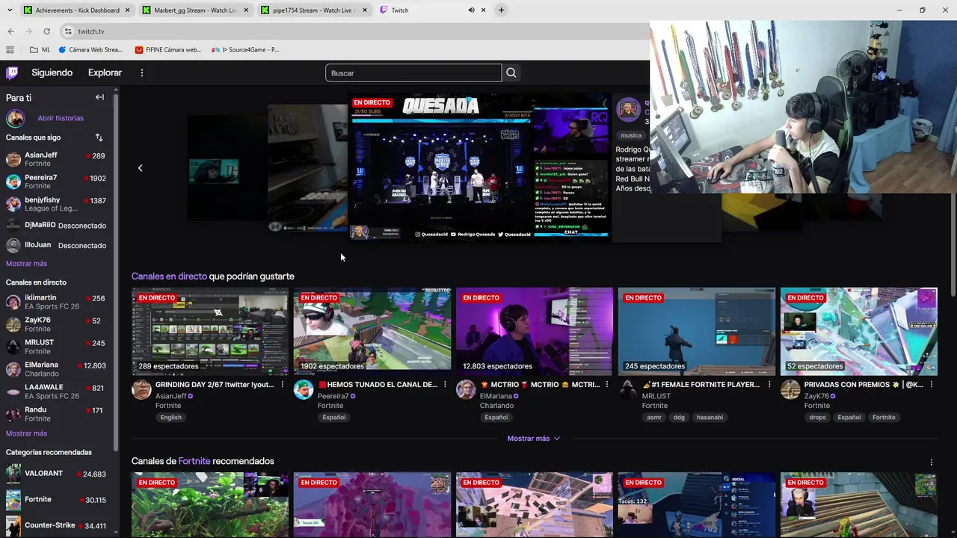Click Abrir historias link
The width and height of the screenshot is (957, 538).
[61, 118]
